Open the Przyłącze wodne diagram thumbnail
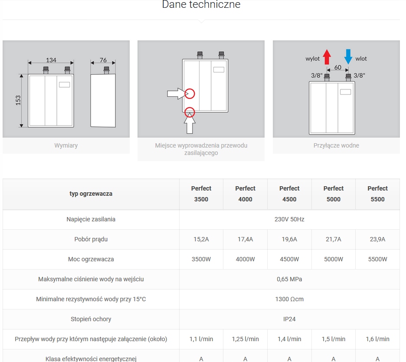406x362 pixels. coord(336,89)
